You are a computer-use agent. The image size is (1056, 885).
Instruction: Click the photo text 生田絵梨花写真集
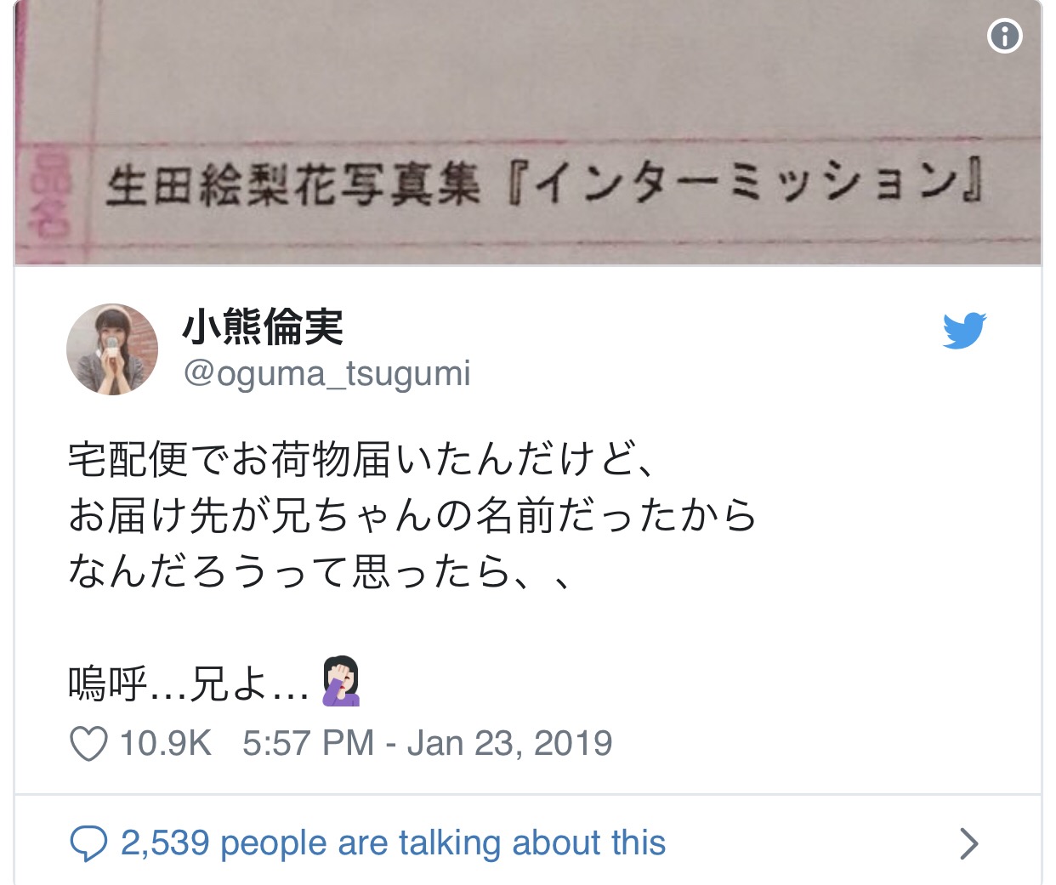tap(294, 185)
